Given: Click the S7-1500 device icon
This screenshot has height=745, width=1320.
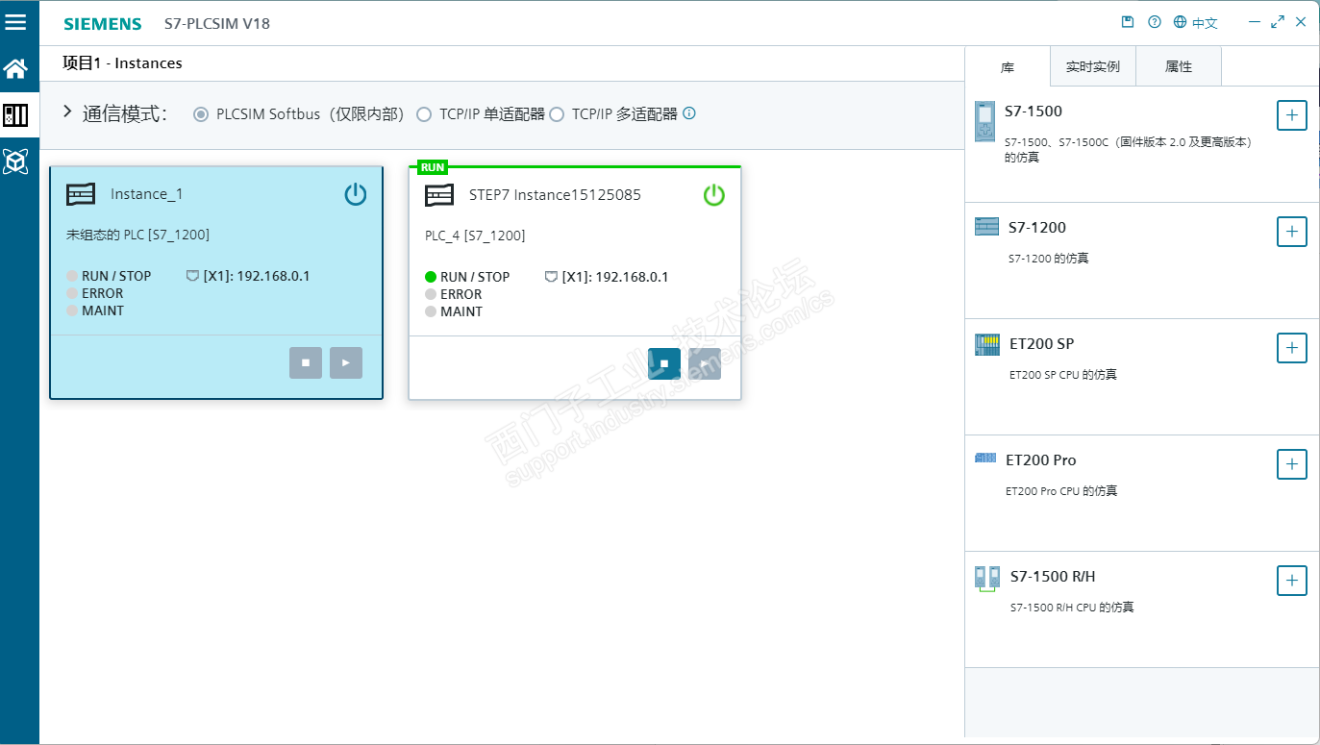Looking at the screenshot, I should 986,121.
